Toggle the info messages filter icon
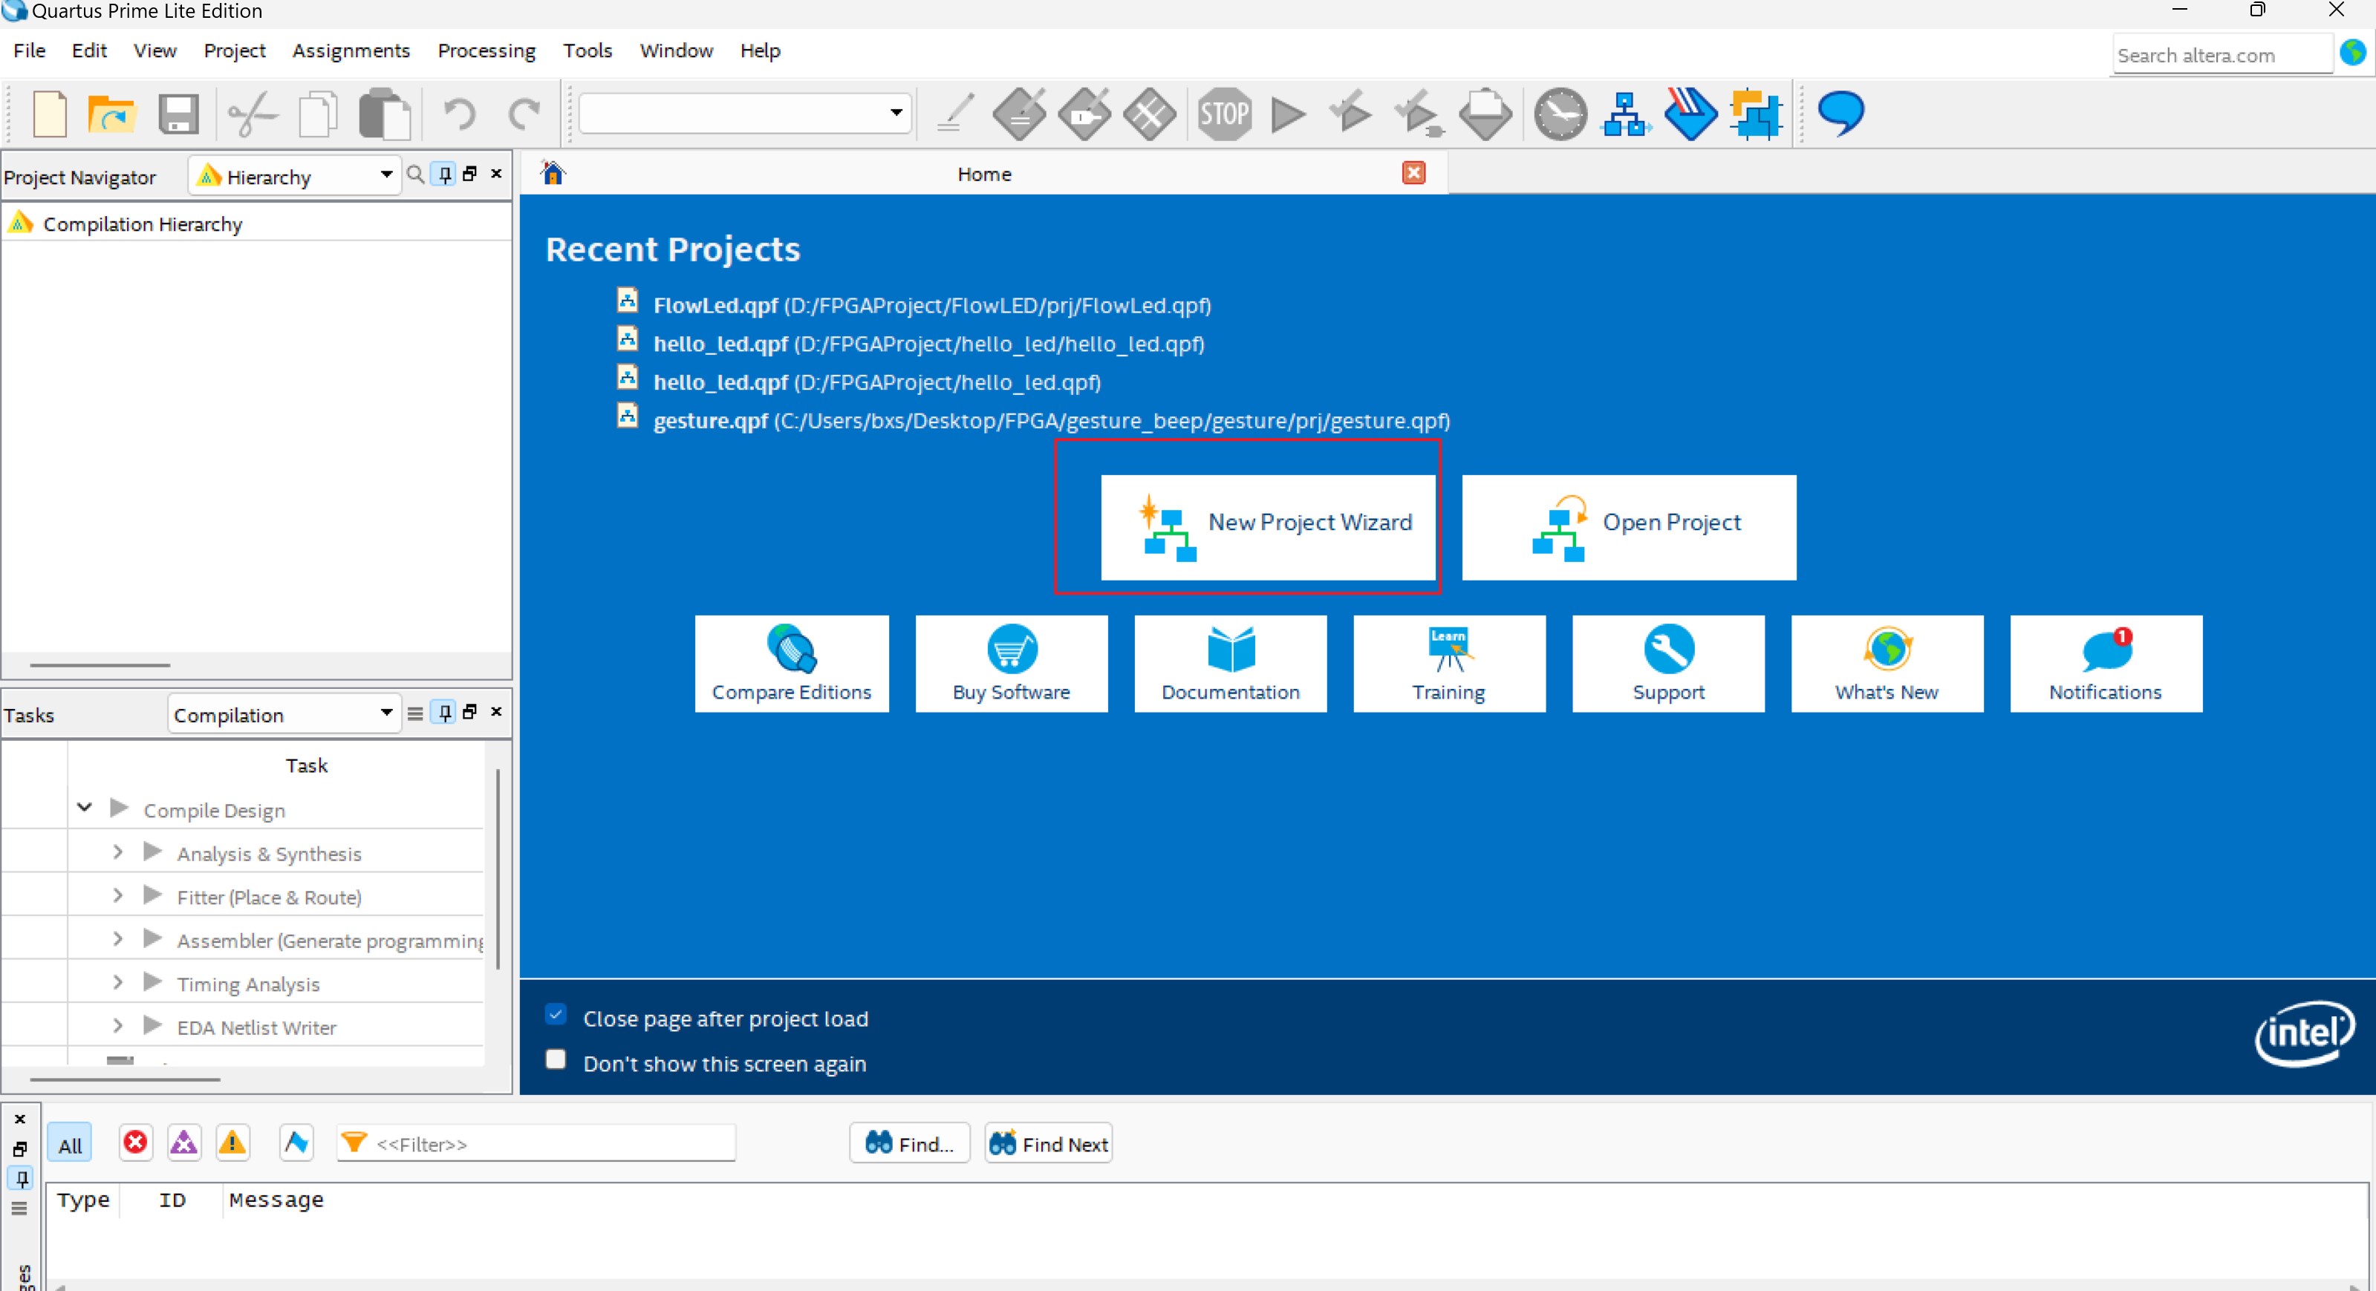 [x=296, y=1143]
